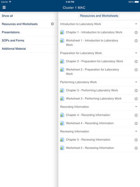Collapse Preparation for Laboratory Work section
This screenshot has width=140, height=187.
pos(136,53)
